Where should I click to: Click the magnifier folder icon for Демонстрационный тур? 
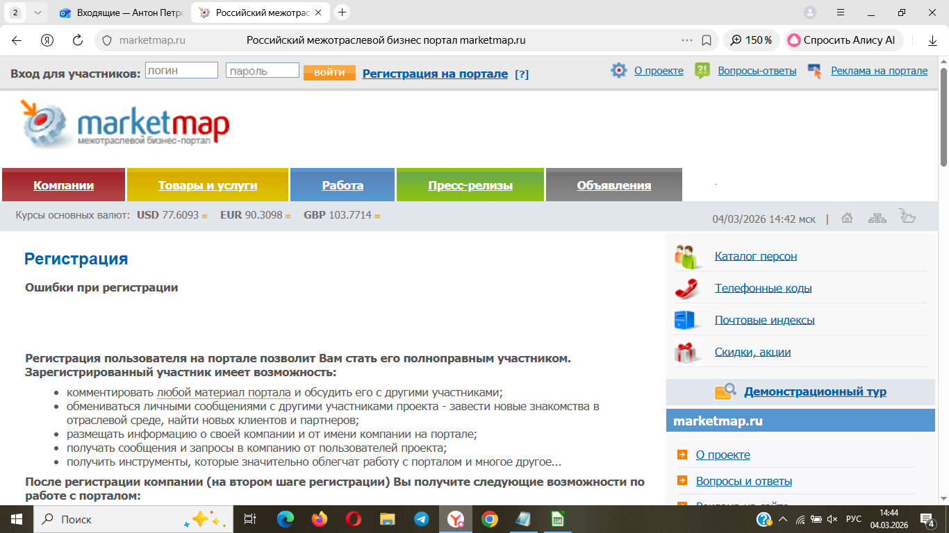725,391
